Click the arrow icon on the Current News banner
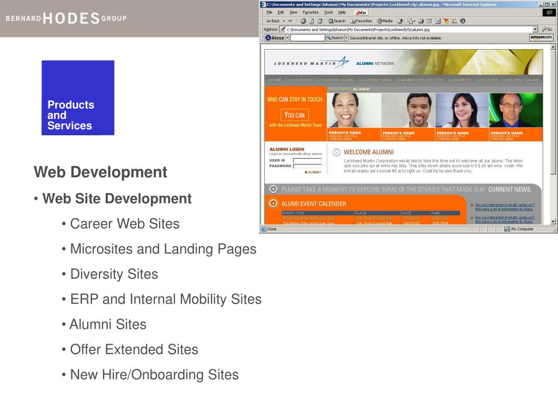 pyautogui.click(x=273, y=189)
